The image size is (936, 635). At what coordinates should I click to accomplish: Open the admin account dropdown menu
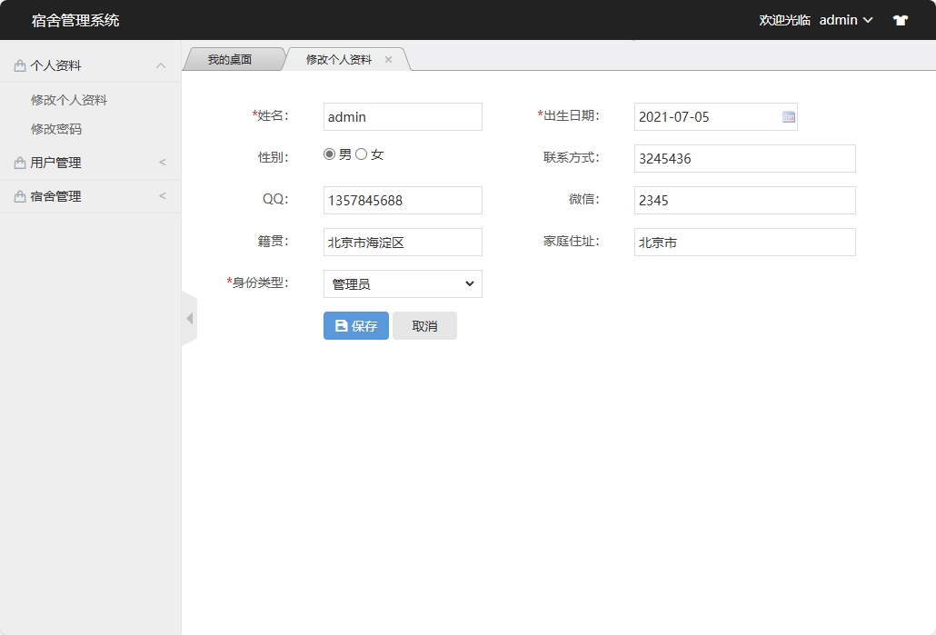(x=843, y=19)
